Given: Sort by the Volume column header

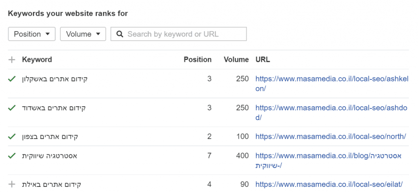Looking at the screenshot, I should click(236, 60).
